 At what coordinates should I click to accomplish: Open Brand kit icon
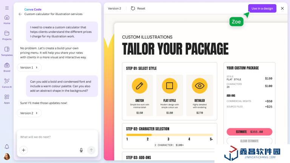pyautogui.click(x=7, y=67)
